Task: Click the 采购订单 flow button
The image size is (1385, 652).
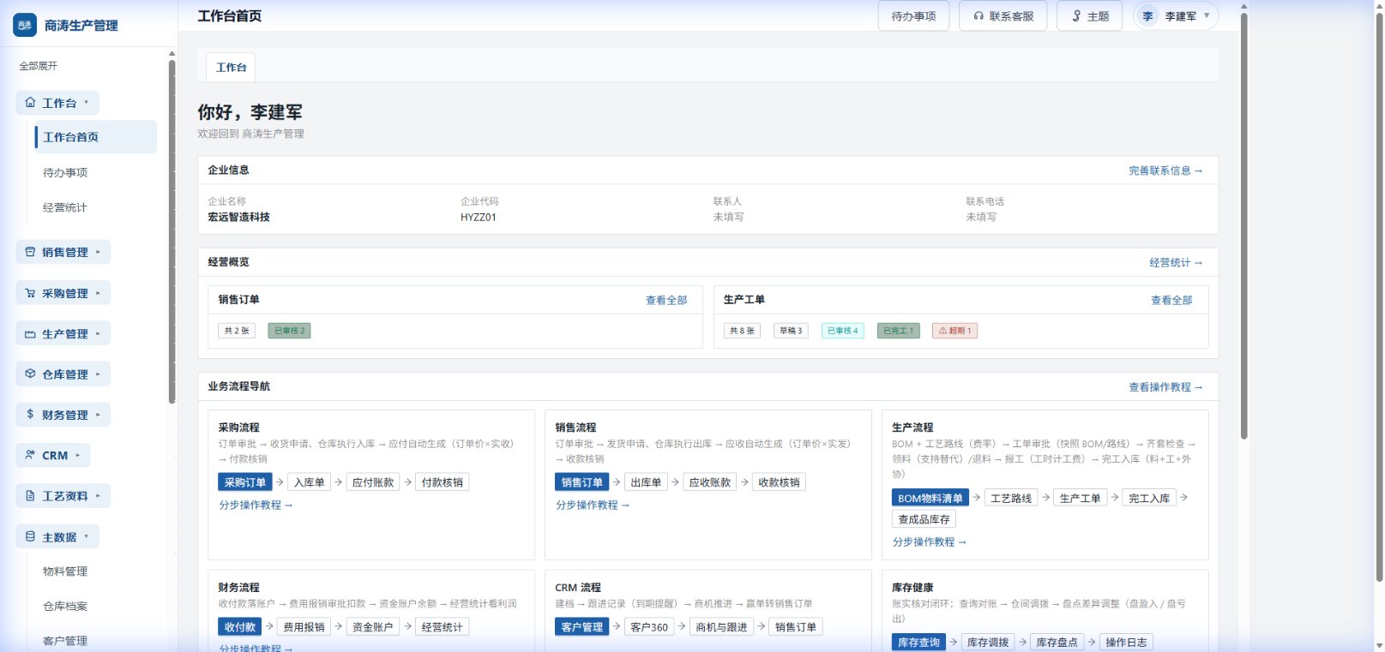Action: [x=245, y=482]
